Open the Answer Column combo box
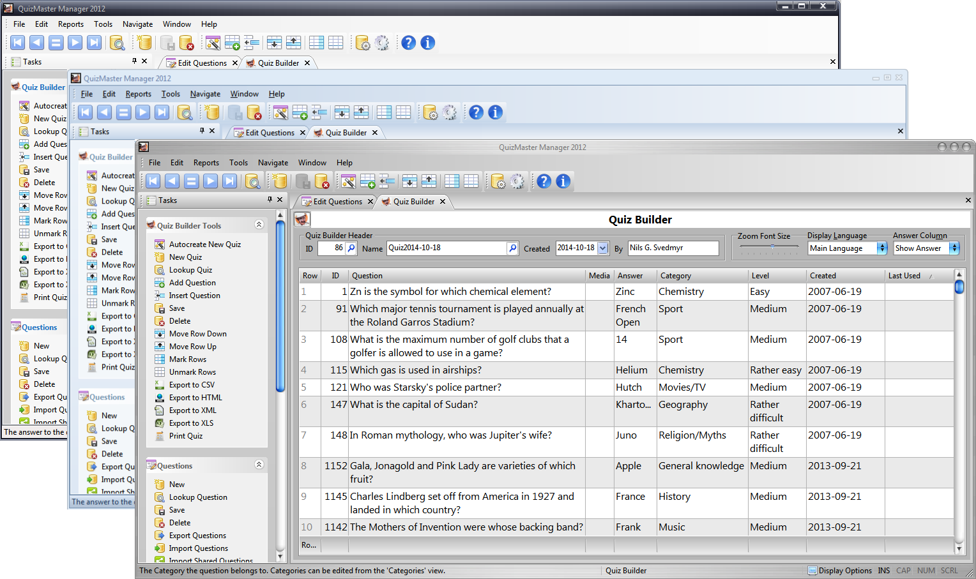This screenshot has width=976, height=579. click(x=926, y=248)
